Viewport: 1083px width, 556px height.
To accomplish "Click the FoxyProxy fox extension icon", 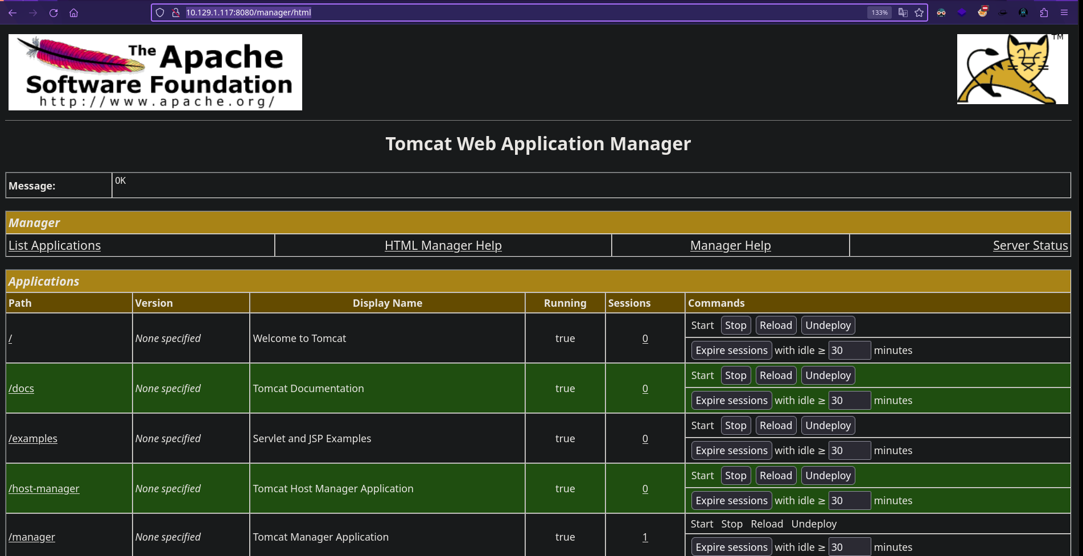I will 983,12.
